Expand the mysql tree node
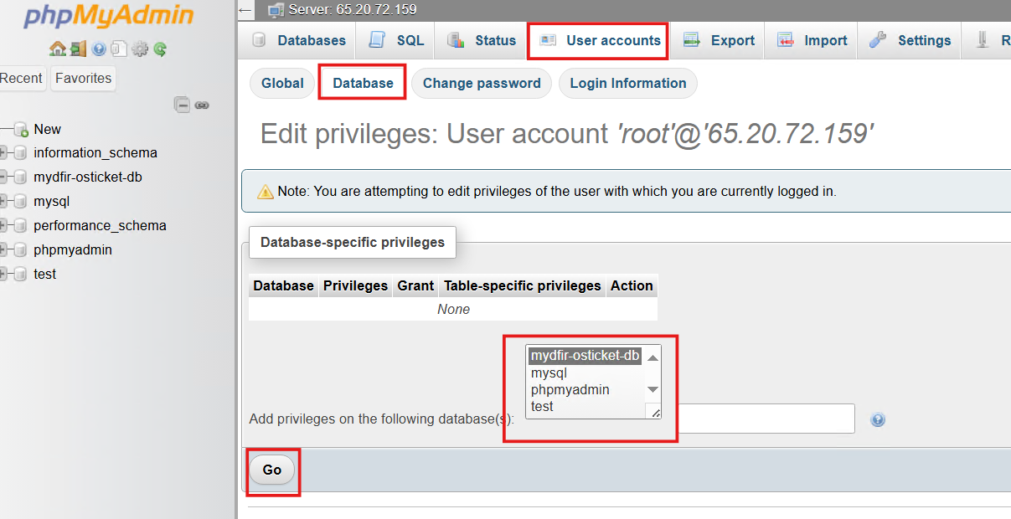This screenshot has width=1011, height=519. pyautogui.click(x=3, y=202)
